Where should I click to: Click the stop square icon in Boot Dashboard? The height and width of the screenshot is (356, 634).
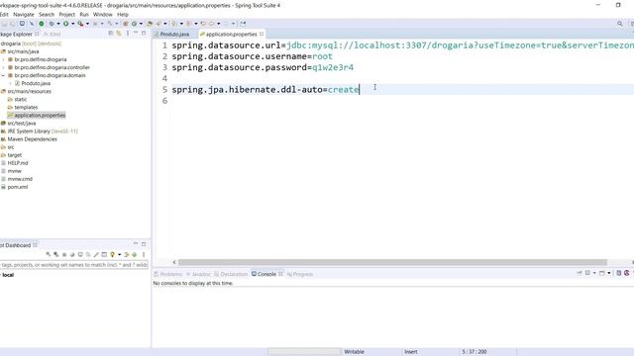[64, 255]
